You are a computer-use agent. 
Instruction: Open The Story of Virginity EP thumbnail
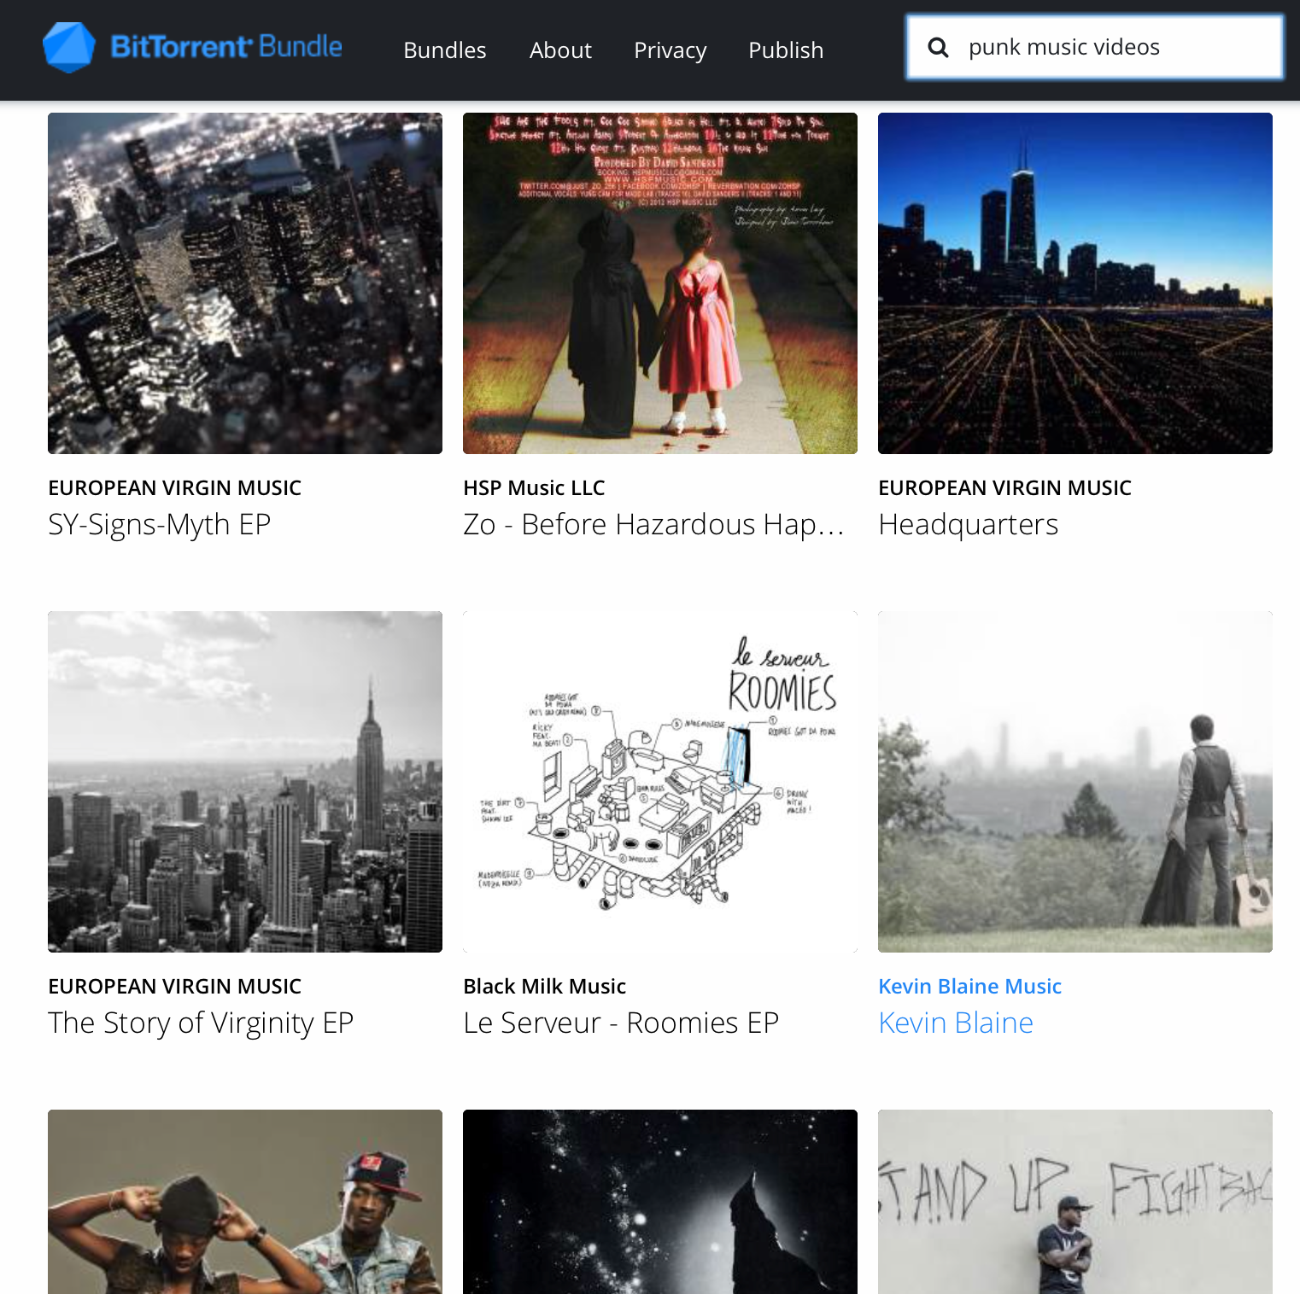point(245,781)
